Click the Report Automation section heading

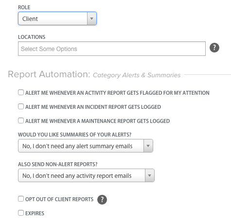coord(94,74)
